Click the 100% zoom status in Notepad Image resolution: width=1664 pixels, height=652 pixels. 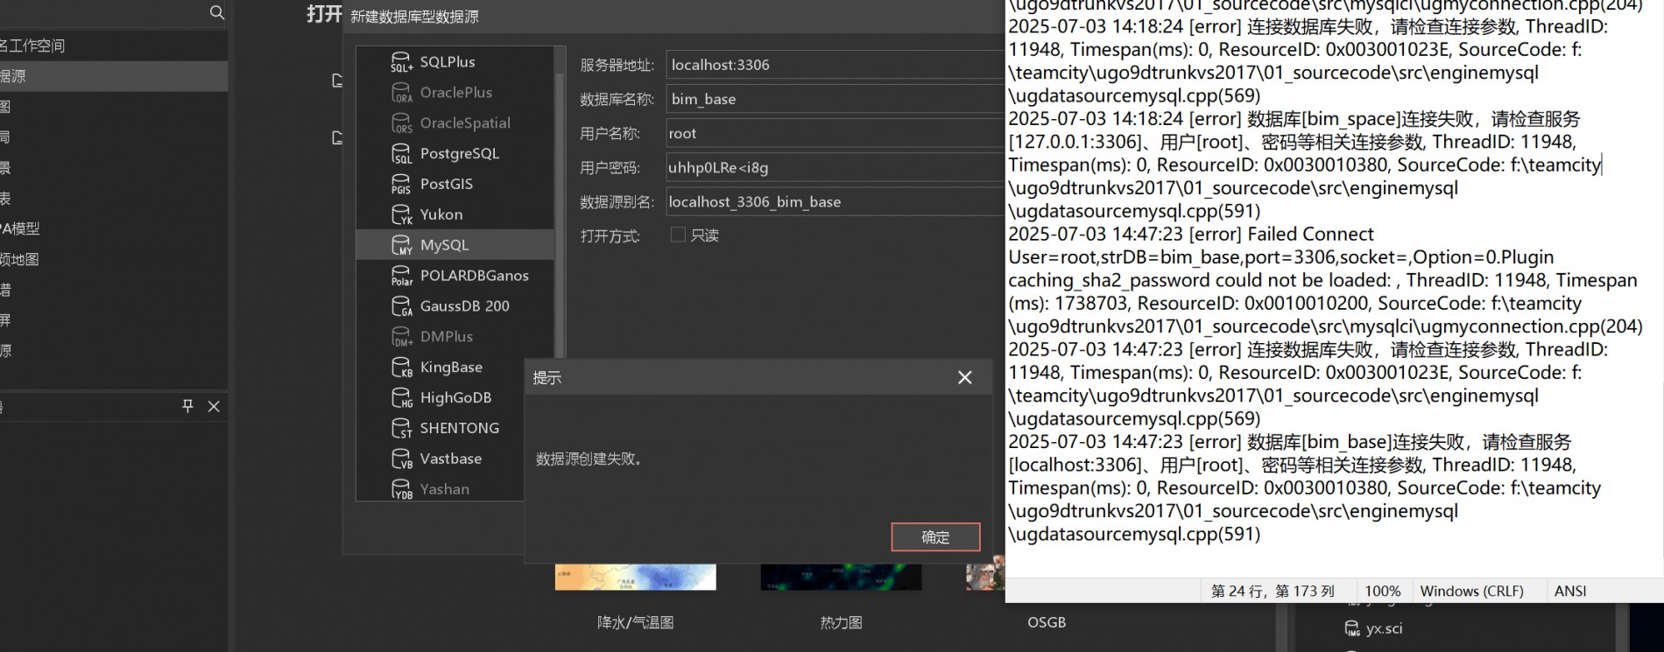click(1382, 591)
